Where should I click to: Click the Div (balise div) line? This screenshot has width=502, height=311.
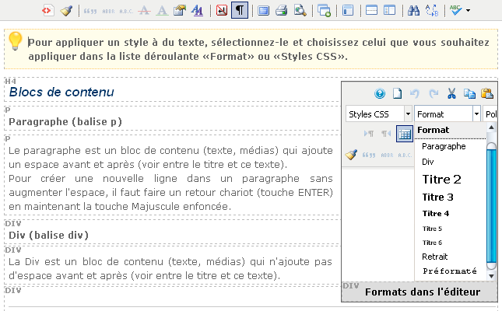click(x=48, y=235)
